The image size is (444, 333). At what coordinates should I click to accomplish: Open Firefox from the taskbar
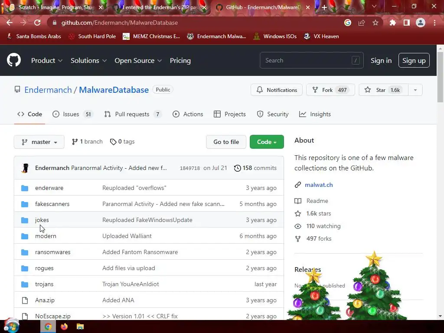coord(64,326)
